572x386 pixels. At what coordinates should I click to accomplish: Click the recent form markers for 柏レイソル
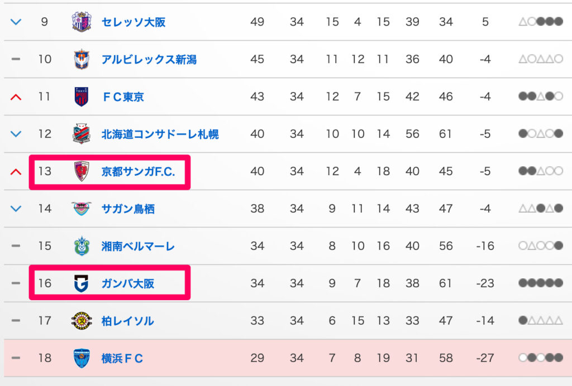[540, 321]
